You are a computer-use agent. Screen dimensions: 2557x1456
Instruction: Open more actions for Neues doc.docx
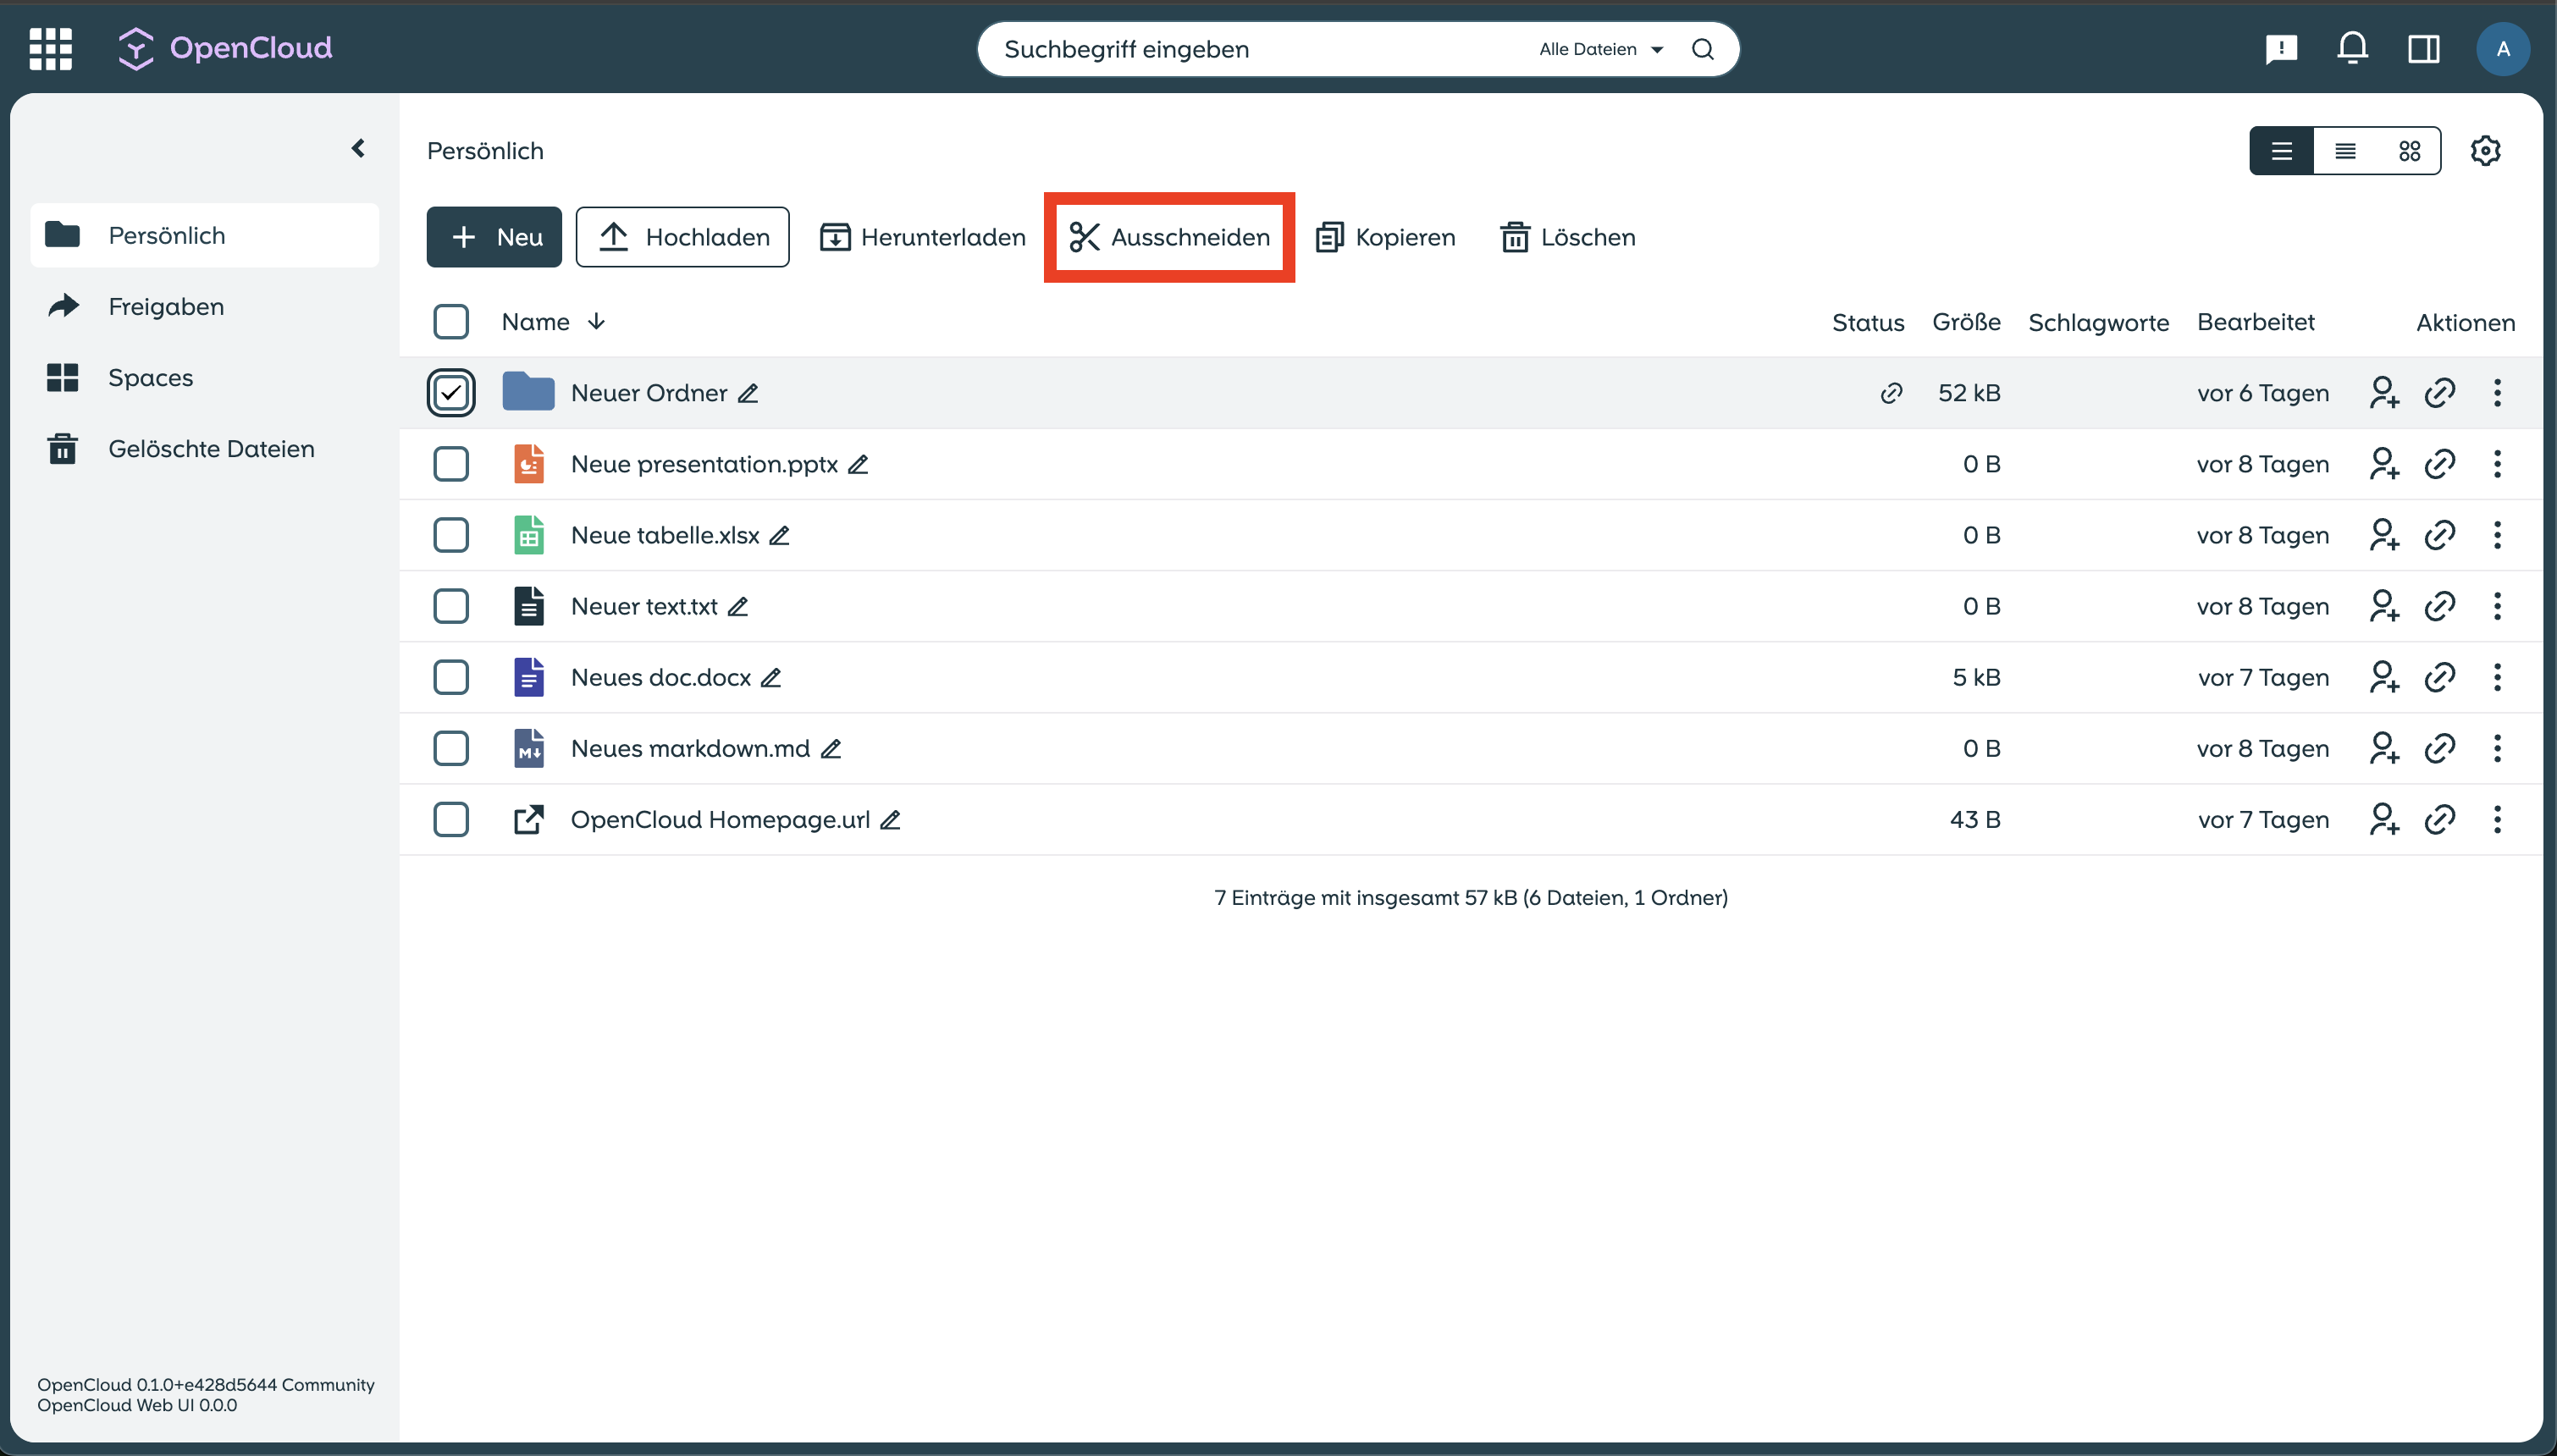click(2497, 677)
